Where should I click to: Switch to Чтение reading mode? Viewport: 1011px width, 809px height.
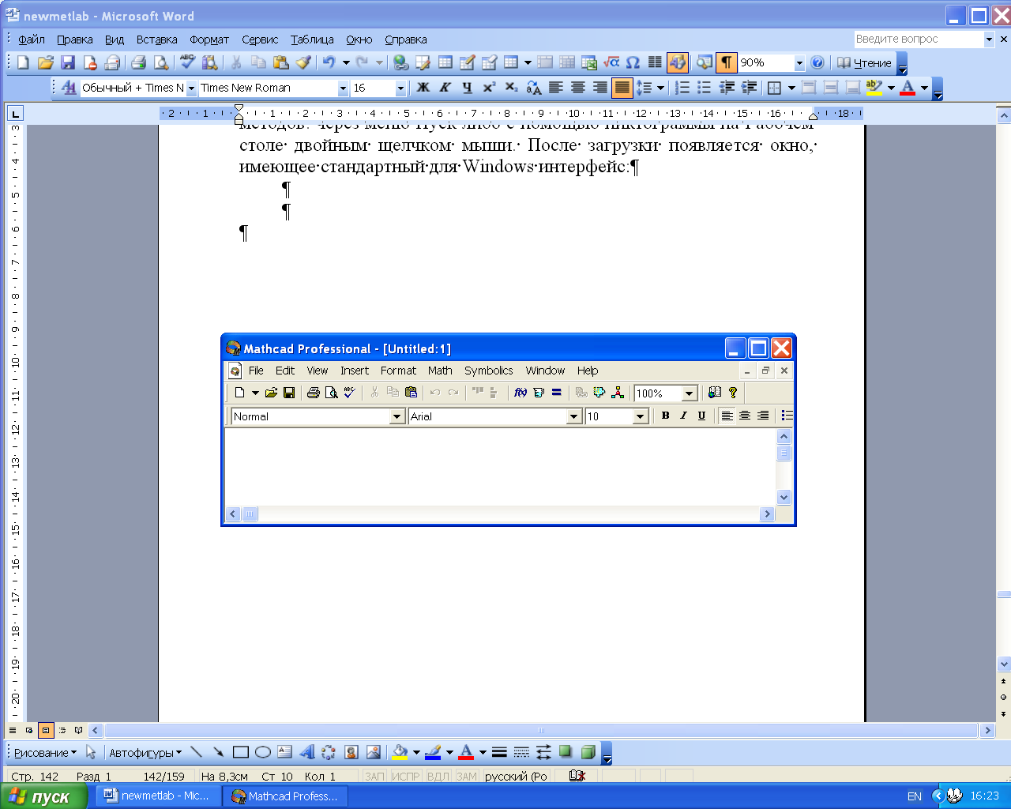click(x=864, y=62)
